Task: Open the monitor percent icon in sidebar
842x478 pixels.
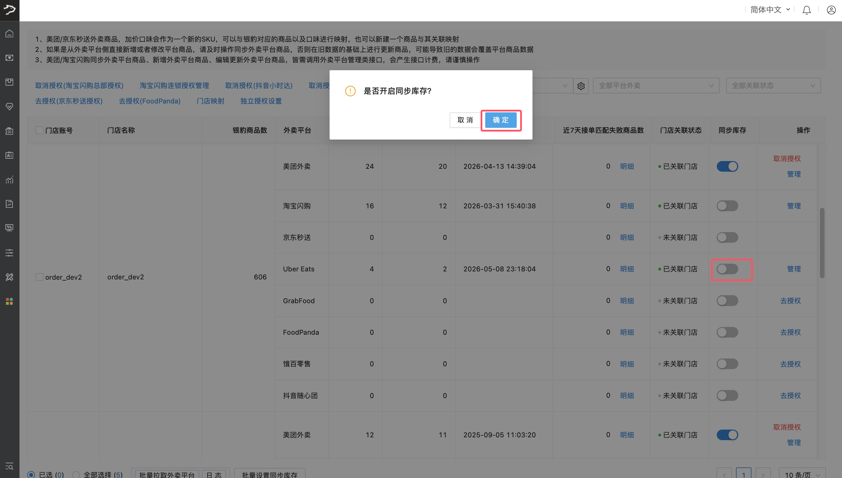Action: tap(9, 228)
